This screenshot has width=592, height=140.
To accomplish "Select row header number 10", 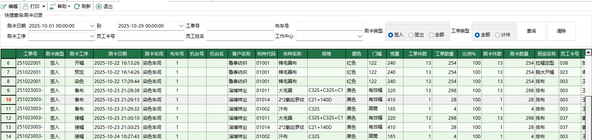I will (8, 99).
